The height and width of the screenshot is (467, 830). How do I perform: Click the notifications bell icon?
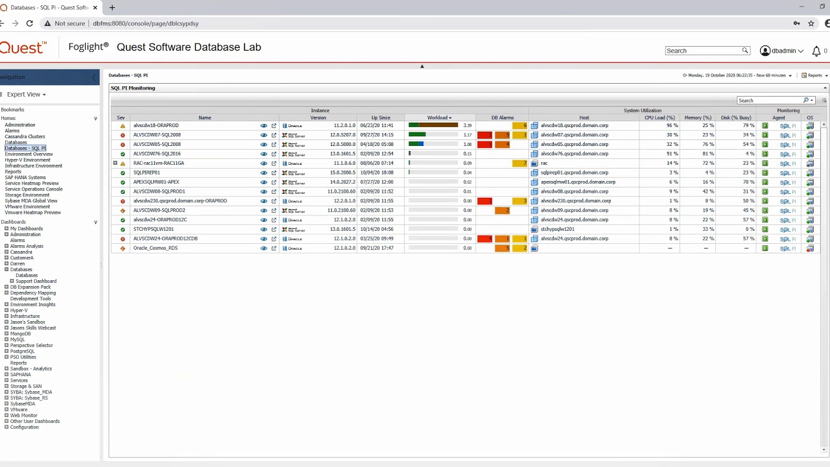pos(816,51)
